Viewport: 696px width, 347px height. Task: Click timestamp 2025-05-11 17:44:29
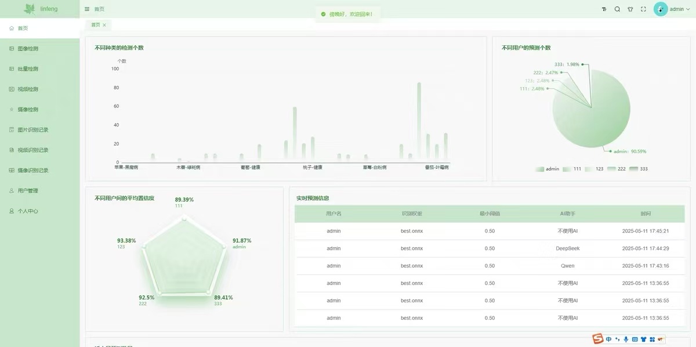click(646, 248)
